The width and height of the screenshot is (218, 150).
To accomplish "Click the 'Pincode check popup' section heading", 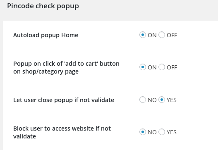I will pos(43,6).
